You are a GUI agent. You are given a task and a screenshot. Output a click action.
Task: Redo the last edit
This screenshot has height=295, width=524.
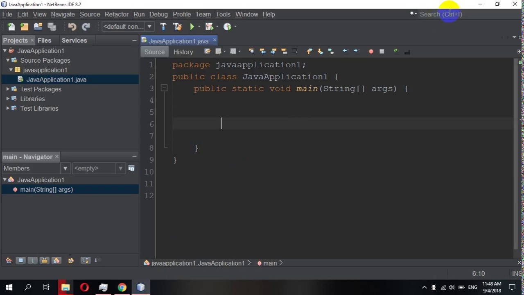86,27
